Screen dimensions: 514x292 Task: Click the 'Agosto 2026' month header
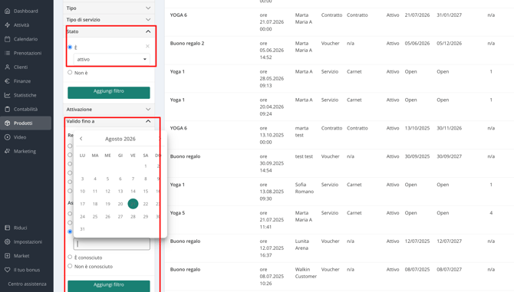(x=120, y=139)
